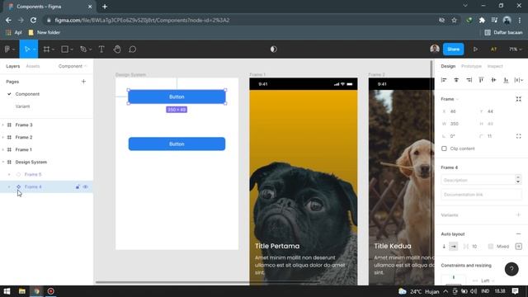Align top icon in Design panel

click(481, 80)
